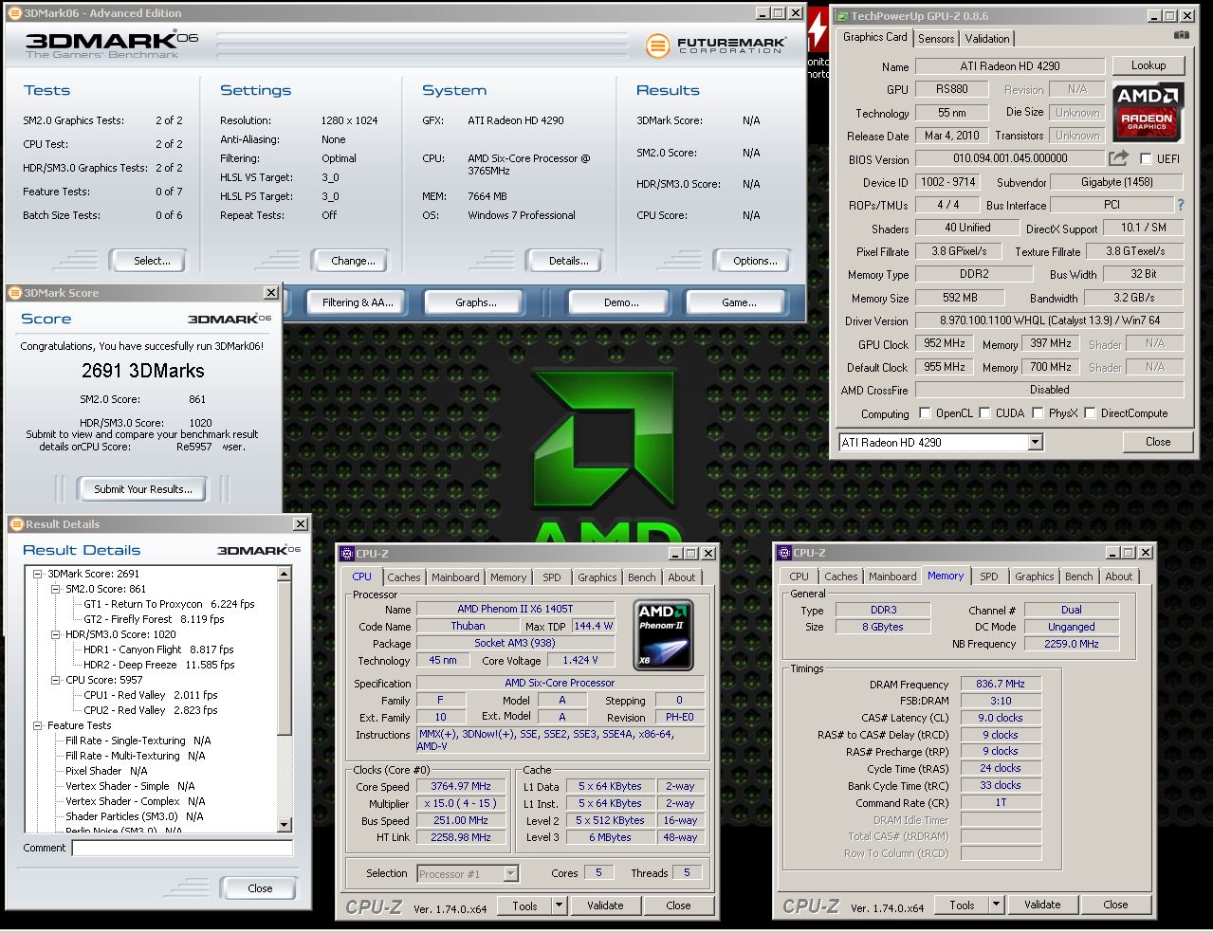This screenshot has height=933, width=1213.
Task: Click the Submit Your Results... button
Action: [x=143, y=489]
